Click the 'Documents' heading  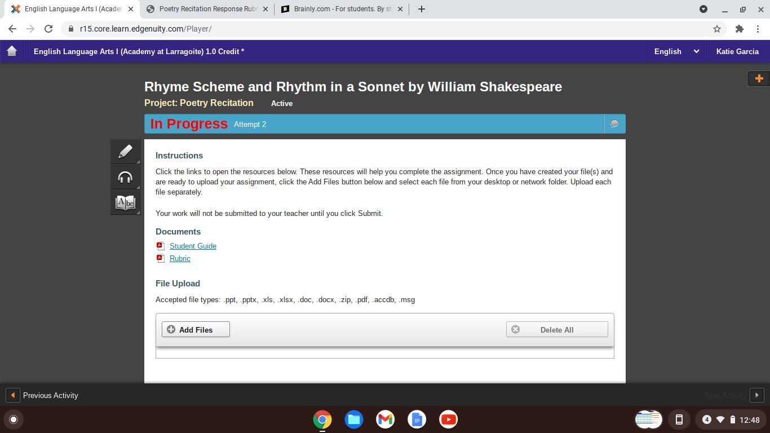tap(178, 232)
